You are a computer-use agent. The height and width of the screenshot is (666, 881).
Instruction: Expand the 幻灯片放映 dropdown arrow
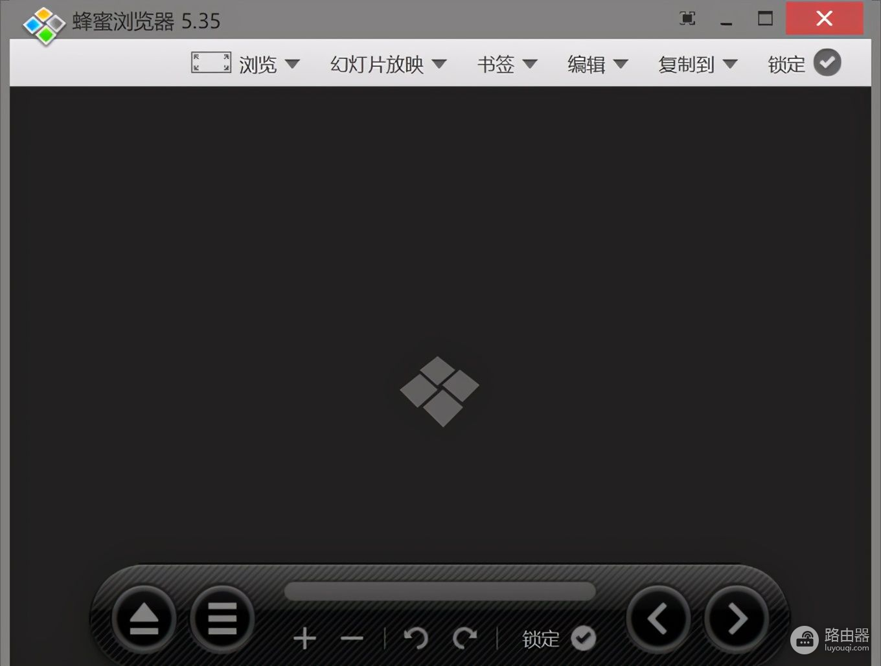(x=440, y=64)
